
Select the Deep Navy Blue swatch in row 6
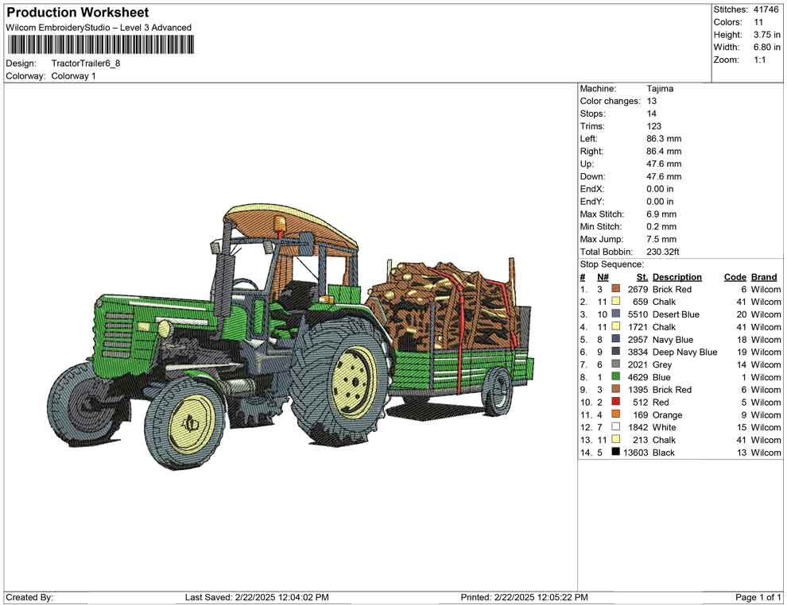(615, 352)
